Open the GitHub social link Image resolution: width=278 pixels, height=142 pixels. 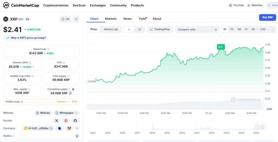click(75, 120)
